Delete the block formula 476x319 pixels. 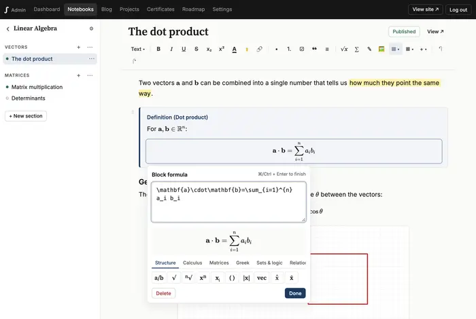pyautogui.click(x=163, y=293)
